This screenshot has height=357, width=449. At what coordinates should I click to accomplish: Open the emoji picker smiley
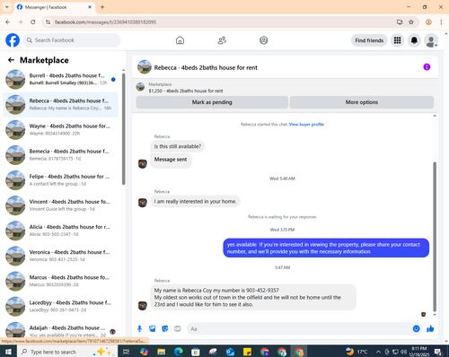click(x=416, y=329)
